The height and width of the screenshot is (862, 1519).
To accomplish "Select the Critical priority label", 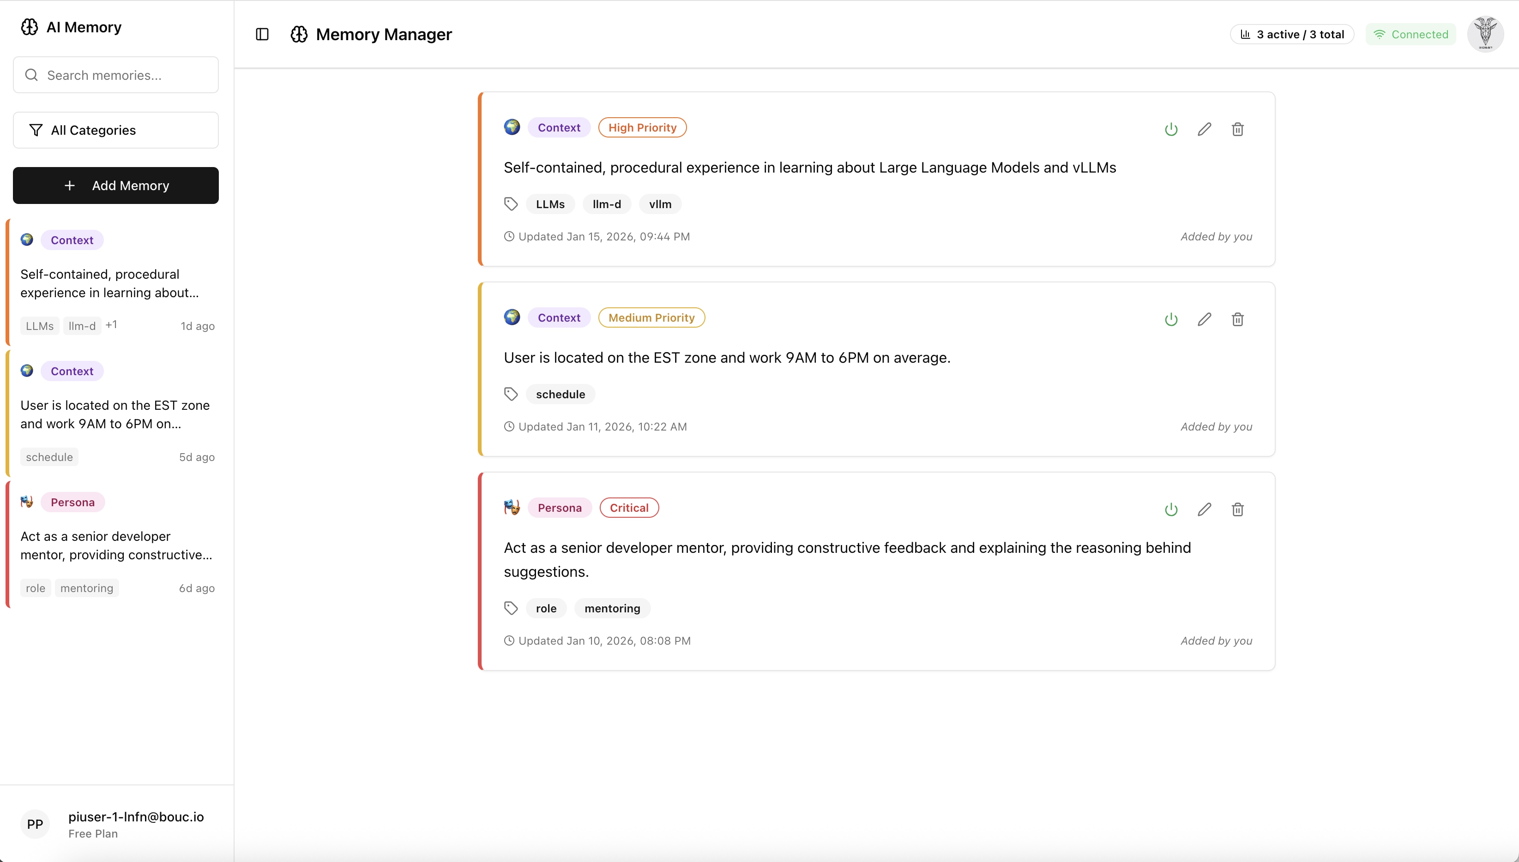I will [628, 508].
